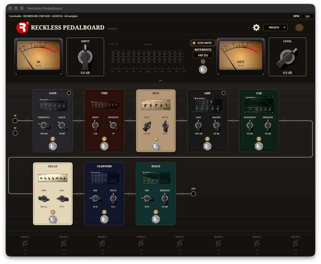321x264 pixels.
Task: Click the DELAY MIX knob
Action: (62, 198)
